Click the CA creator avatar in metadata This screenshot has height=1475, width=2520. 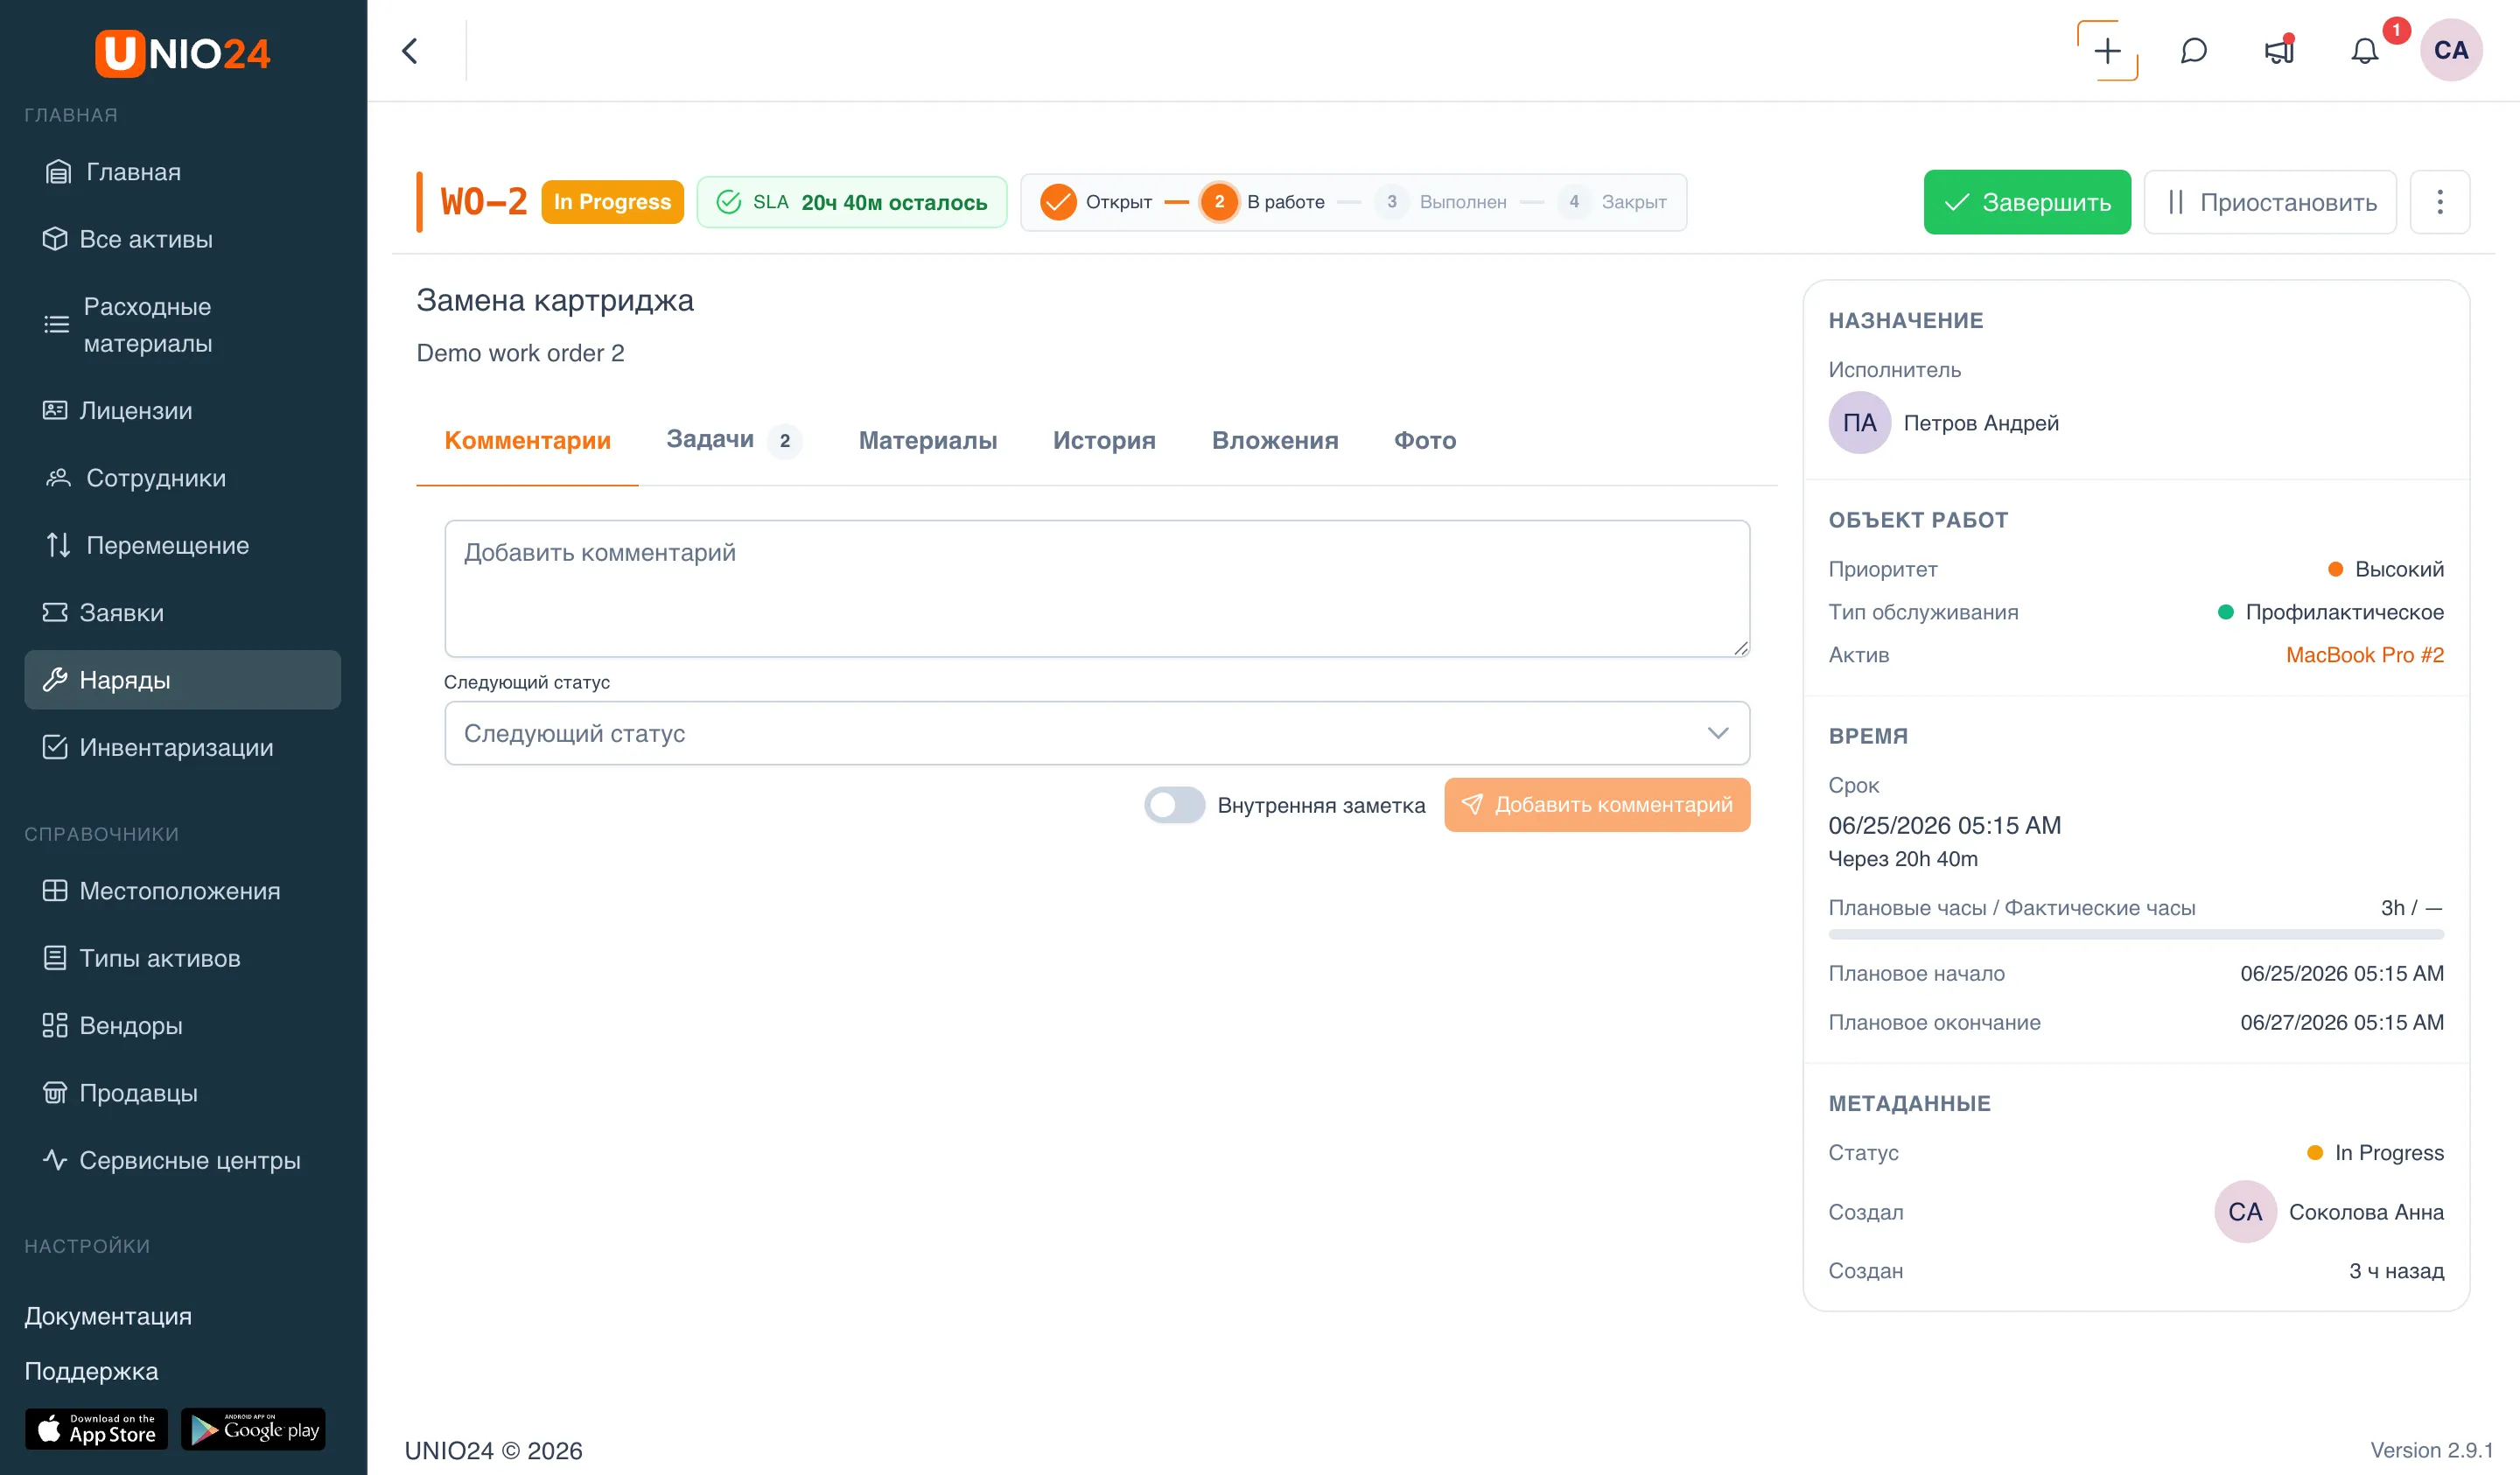click(2245, 1212)
